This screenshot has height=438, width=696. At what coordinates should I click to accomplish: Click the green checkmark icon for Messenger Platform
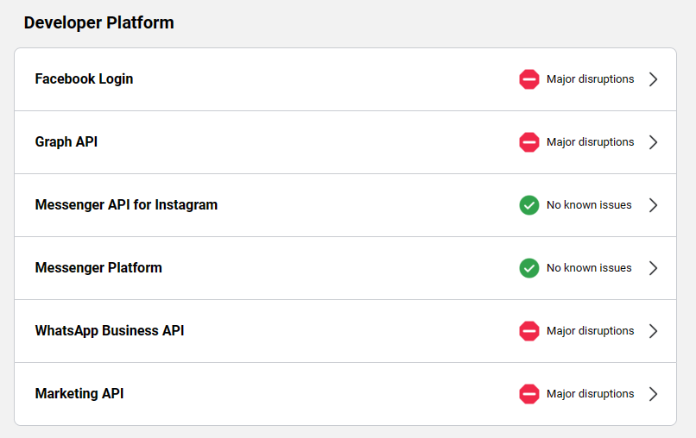tap(529, 268)
